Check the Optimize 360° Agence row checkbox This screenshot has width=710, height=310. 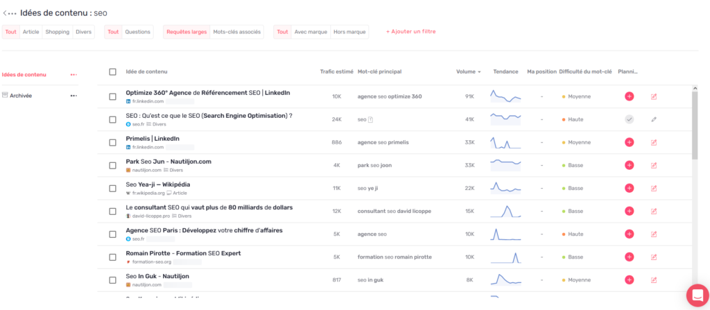(x=113, y=96)
